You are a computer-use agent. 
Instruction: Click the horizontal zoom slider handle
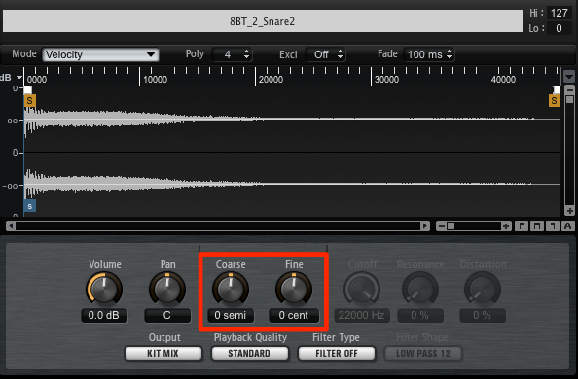click(x=451, y=226)
